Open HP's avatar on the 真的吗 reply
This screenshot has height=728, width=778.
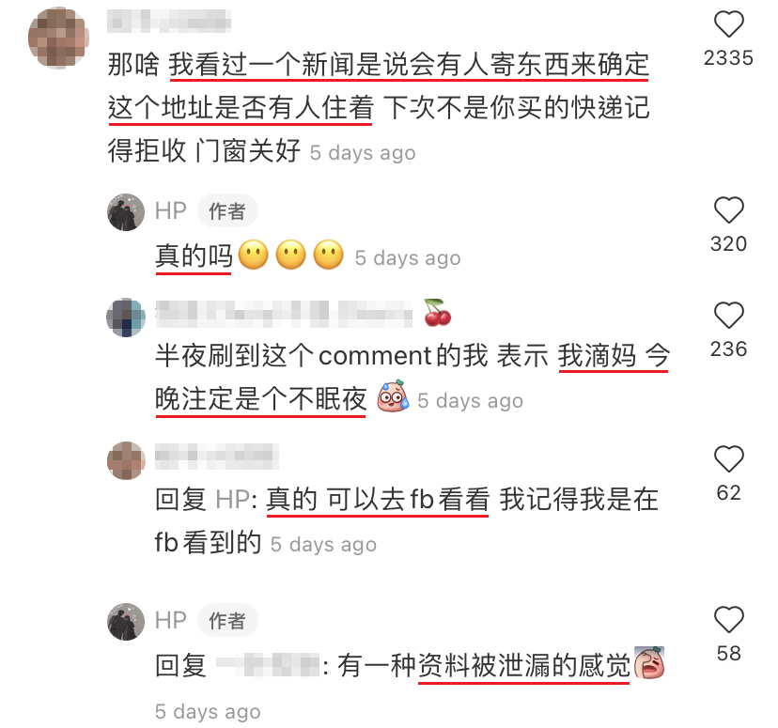(x=126, y=212)
